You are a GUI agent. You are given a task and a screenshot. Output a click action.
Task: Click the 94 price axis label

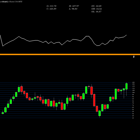[x=133, y=97]
